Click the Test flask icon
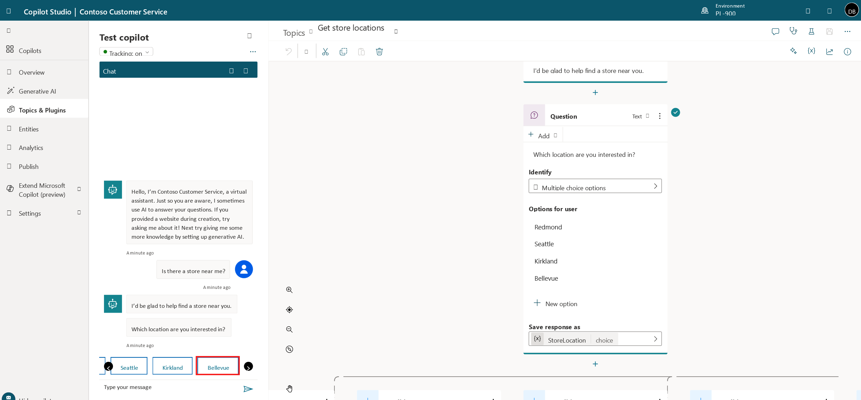The height and width of the screenshot is (400, 861). pos(811,32)
